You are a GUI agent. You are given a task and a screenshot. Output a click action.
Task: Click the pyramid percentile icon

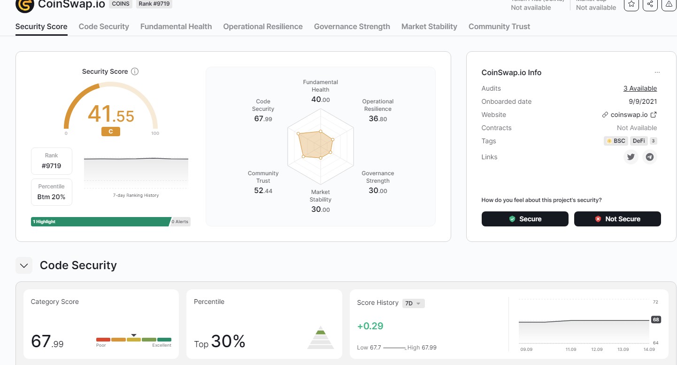(x=321, y=337)
